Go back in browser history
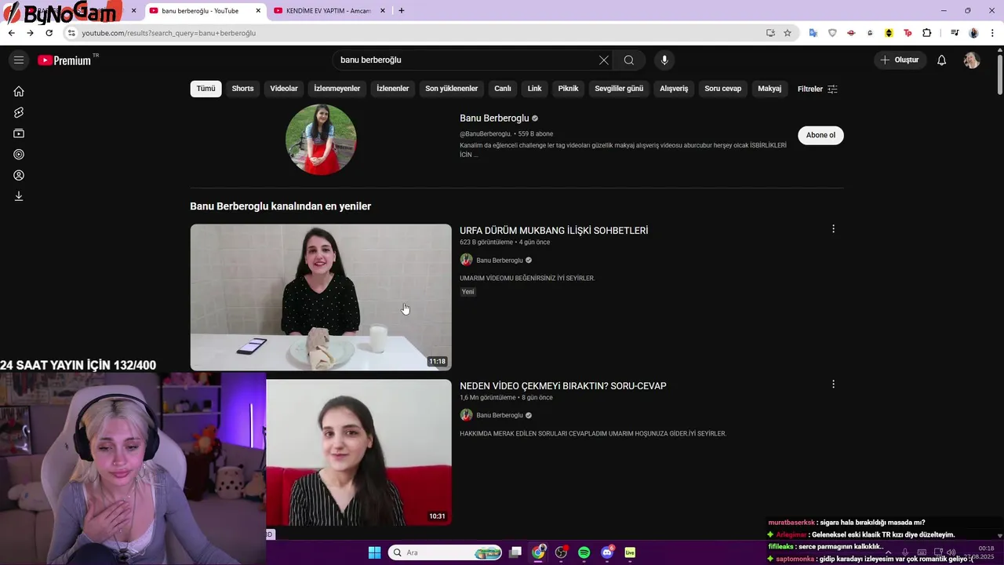Screen dimensions: 1004x565 click(11, 33)
